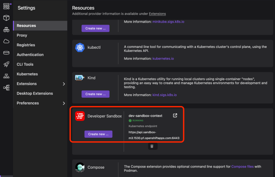This screenshot has width=275, height=177.
Task: Click the Resources page heading
Action: click(x=83, y=8)
